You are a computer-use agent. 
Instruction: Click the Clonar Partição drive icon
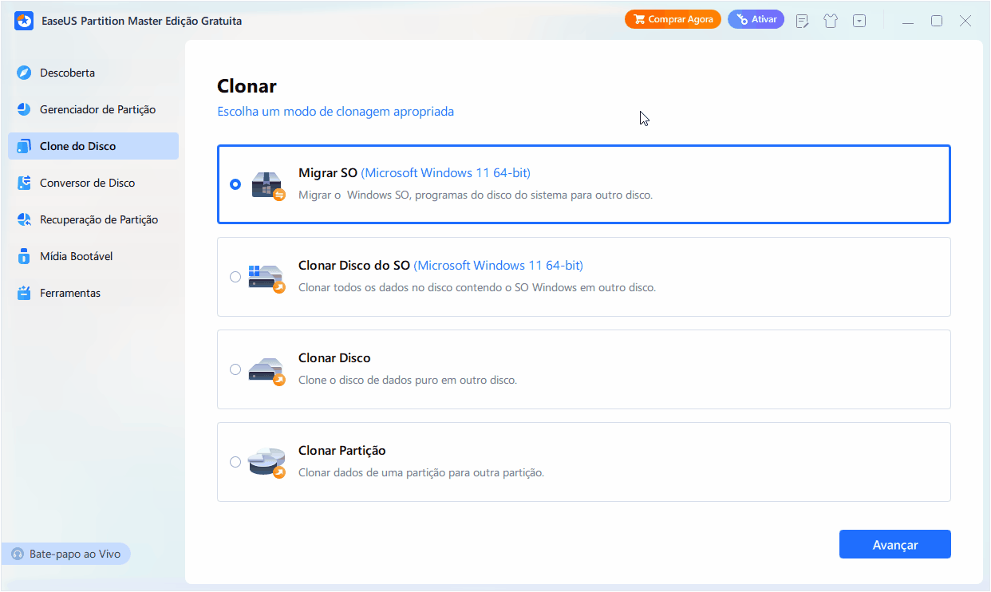point(267,462)
